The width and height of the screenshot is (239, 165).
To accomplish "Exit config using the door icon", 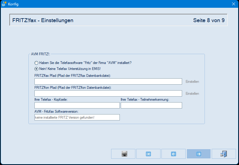I will coord(224,154).
